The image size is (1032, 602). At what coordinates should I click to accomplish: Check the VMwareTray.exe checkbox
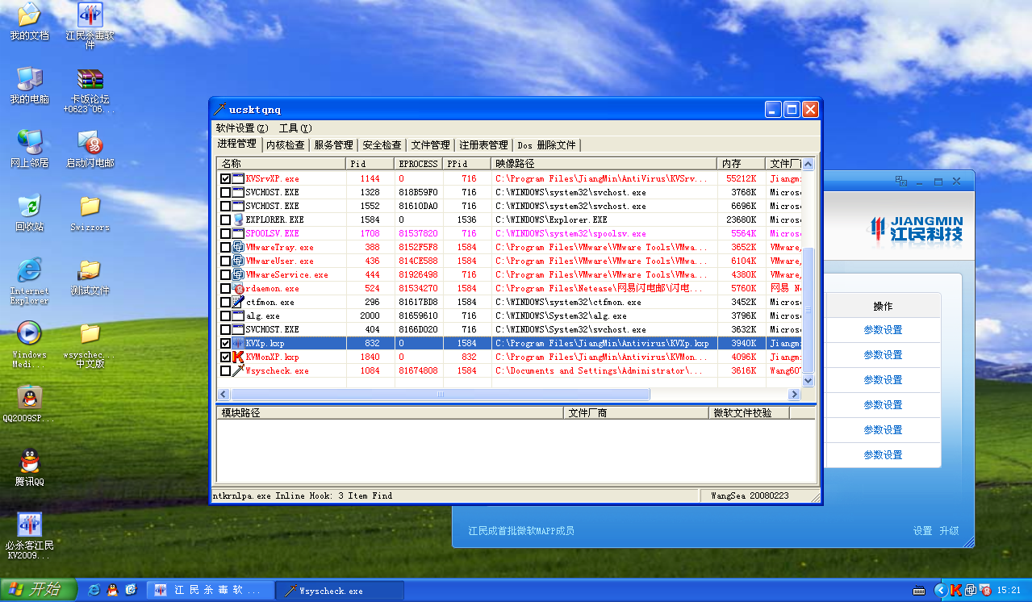225,247
